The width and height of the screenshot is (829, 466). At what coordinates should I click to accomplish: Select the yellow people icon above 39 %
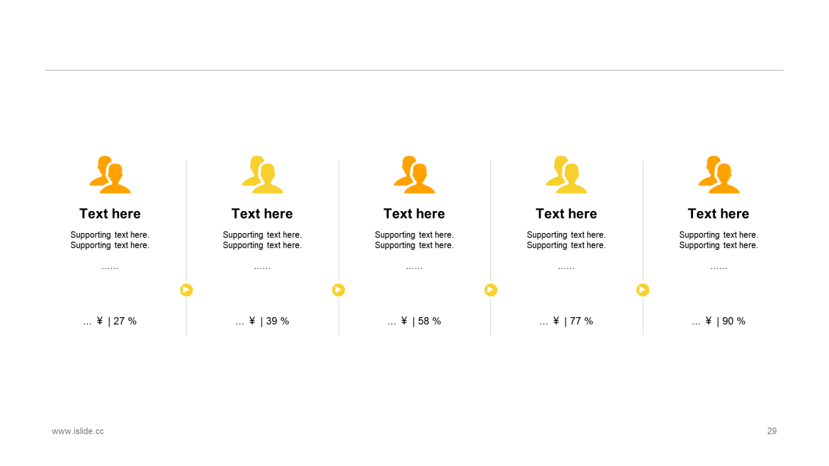pyautogui.click(x=262, y=175)
